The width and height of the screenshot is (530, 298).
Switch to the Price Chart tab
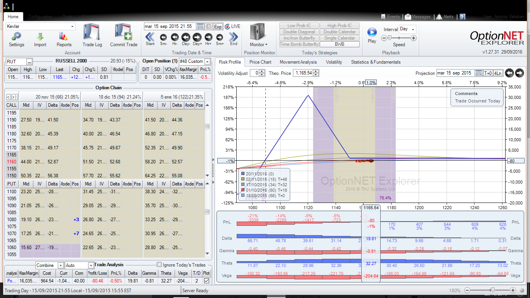260,62
